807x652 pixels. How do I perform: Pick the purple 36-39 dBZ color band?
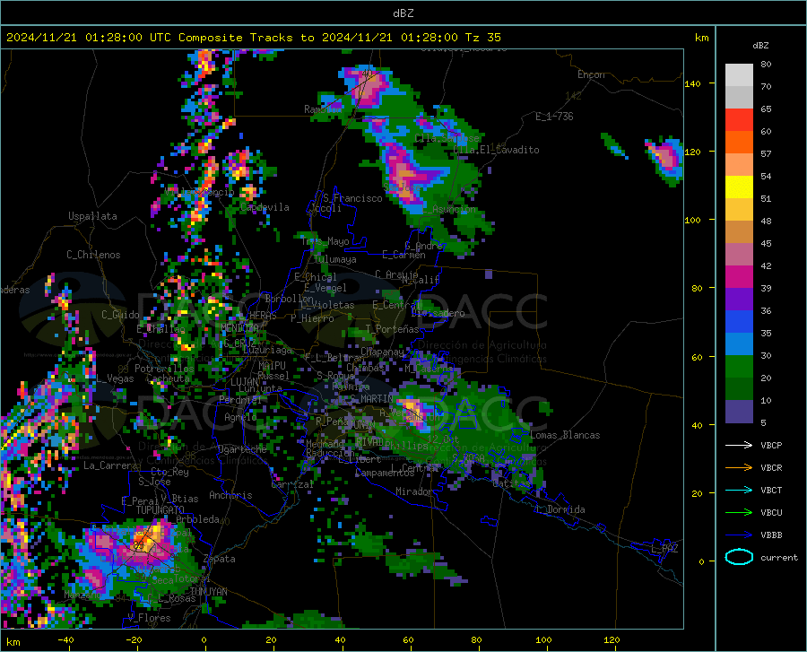coord(739,300)
